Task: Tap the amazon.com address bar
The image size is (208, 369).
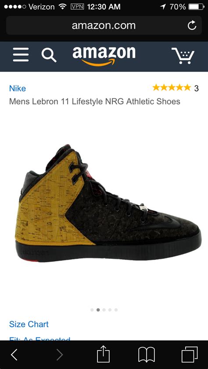Action: [104, 25]
